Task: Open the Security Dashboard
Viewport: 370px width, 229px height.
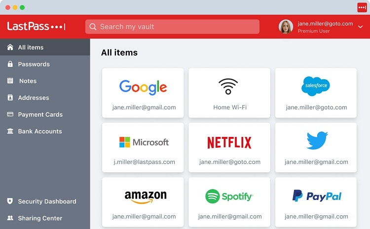Action: click(x=45, y=201)
